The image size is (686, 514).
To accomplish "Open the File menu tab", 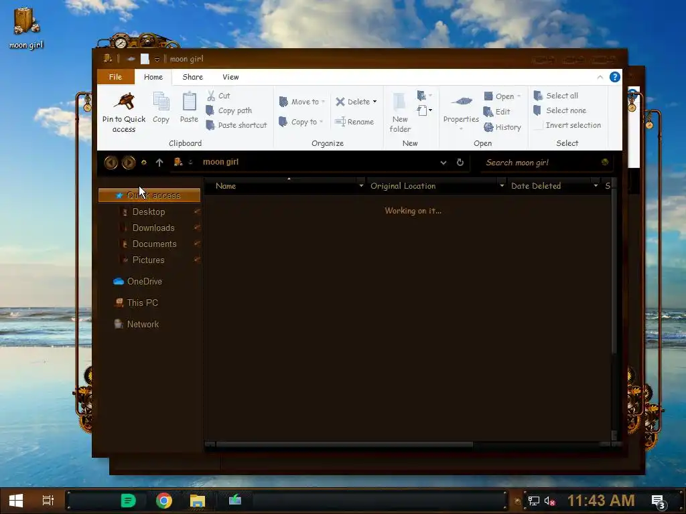I will tap(115, 77).
